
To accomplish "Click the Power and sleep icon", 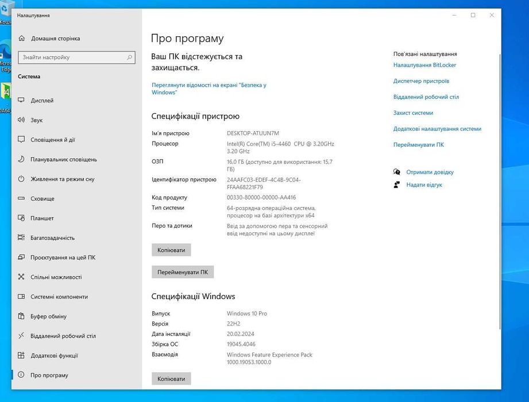I will point(21,179).
